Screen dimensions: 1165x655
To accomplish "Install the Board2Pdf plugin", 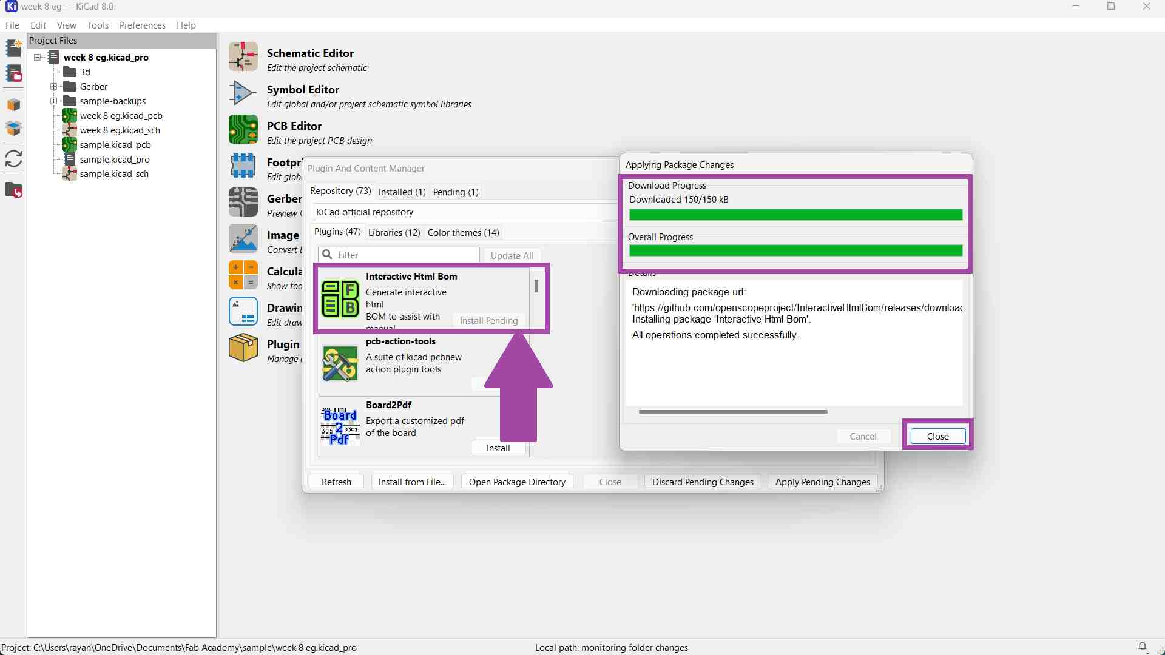I will (498, 448).
